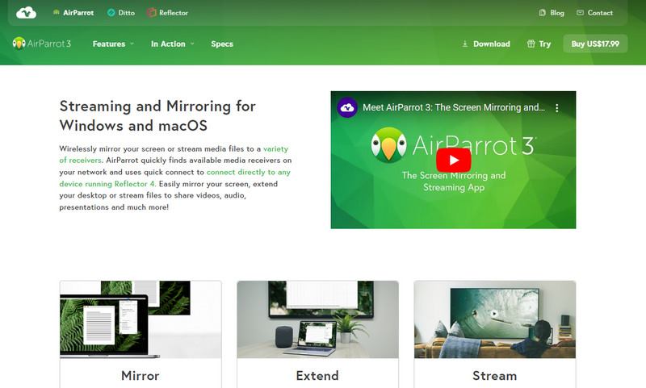
Task: Click the Try gift icon
Action: click(x=531, y=44)
